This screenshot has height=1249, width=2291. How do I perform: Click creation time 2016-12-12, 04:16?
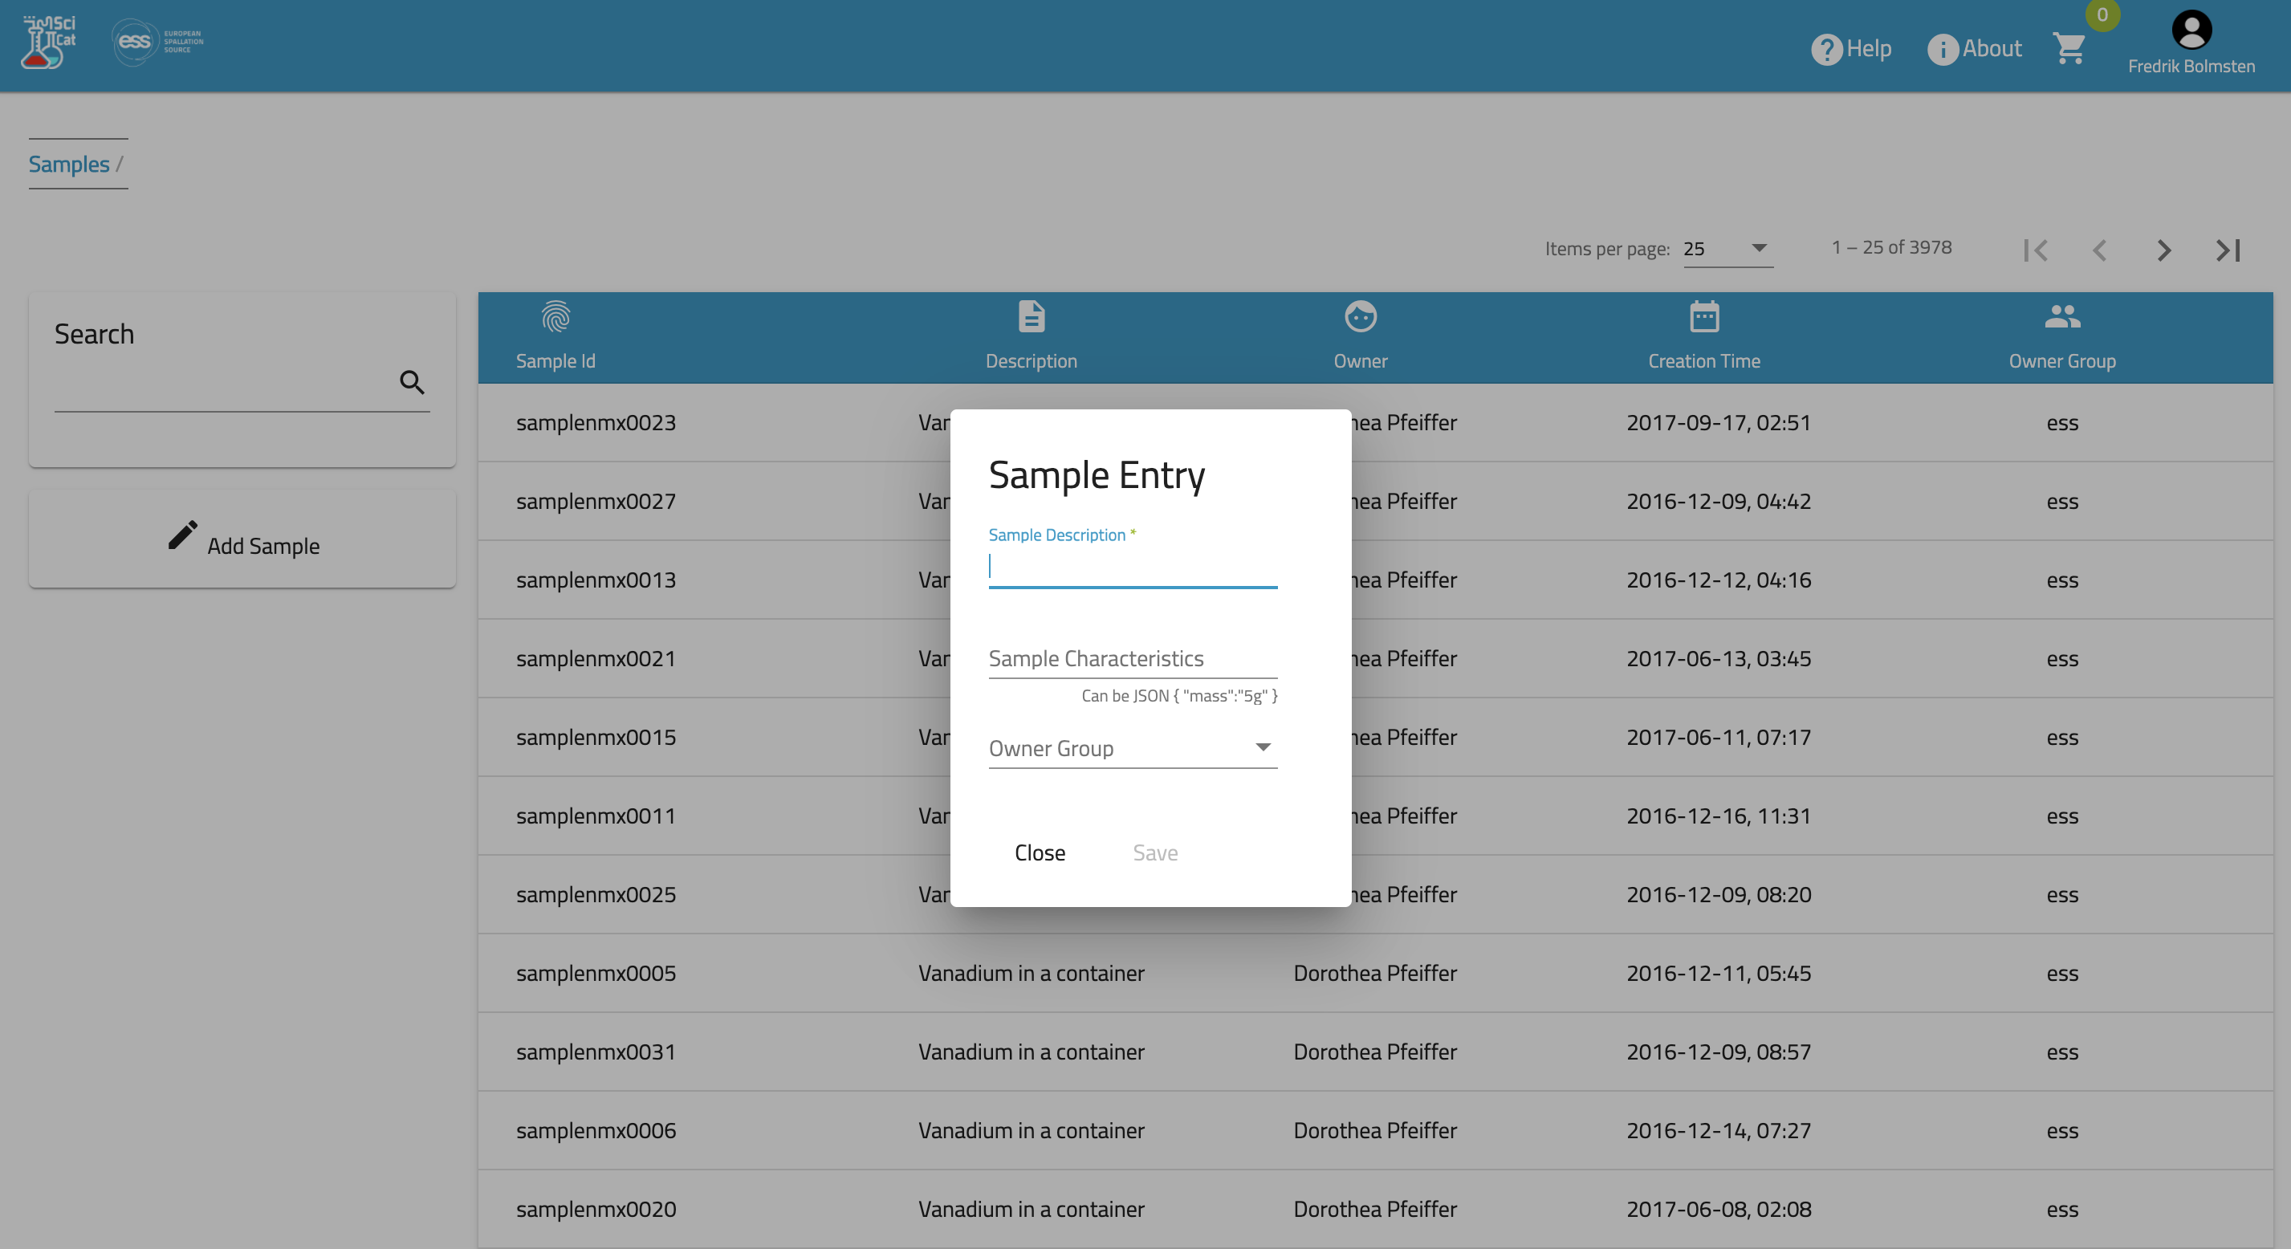pyautogui.click(x=1718, y=580)
